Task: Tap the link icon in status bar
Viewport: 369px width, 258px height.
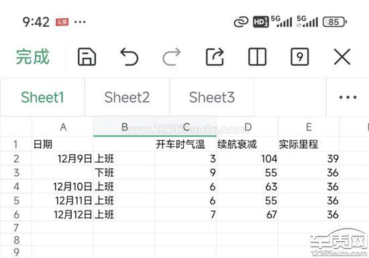Action: pyautogui.click(x=241, y=22)
